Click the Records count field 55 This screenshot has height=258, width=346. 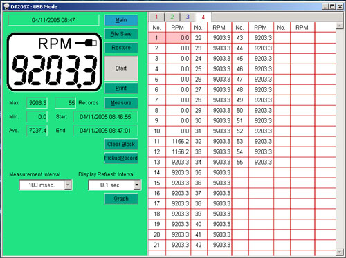[66, 103]
